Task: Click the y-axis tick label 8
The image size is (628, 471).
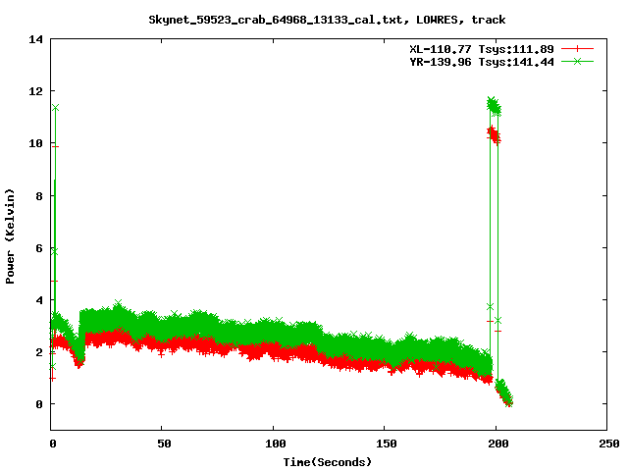Action: [x=39, y=195]
